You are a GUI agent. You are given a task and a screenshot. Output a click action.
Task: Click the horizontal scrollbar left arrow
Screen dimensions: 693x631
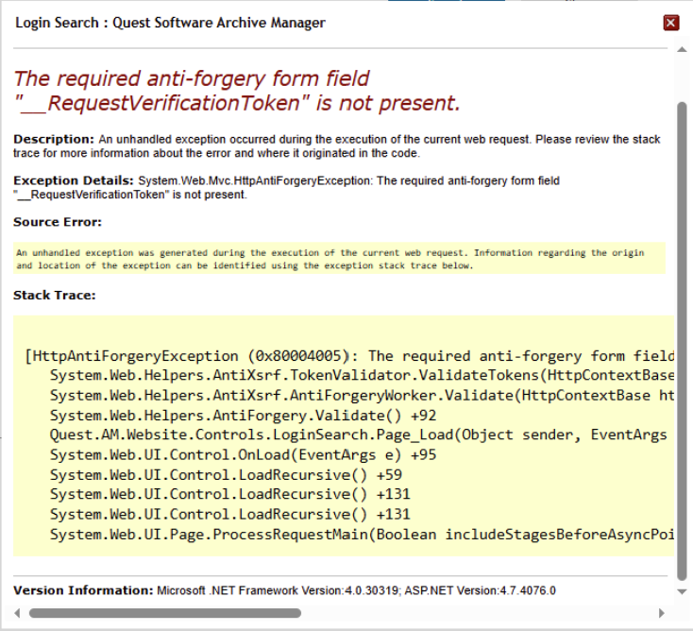18,612
